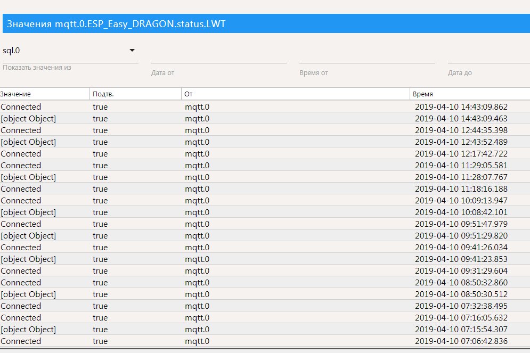This screenshot has width=530, height=353.
Task: Select timestamp 2019-04-10 14:43:09.862
Action: coord(461,106)
